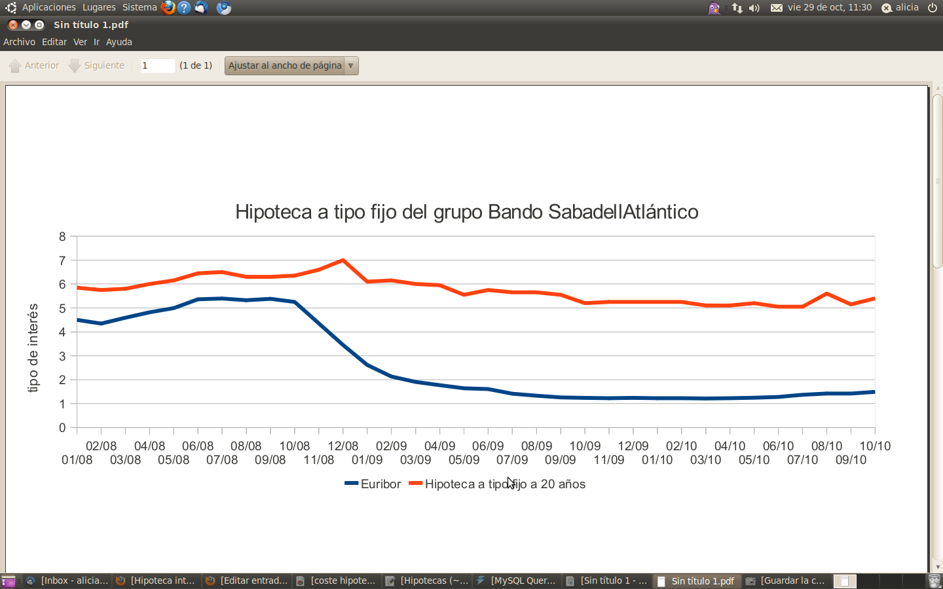The width and height of the screenshot is (943, 589).
Task: Click the Anterior page button
Action: (34, 65)
